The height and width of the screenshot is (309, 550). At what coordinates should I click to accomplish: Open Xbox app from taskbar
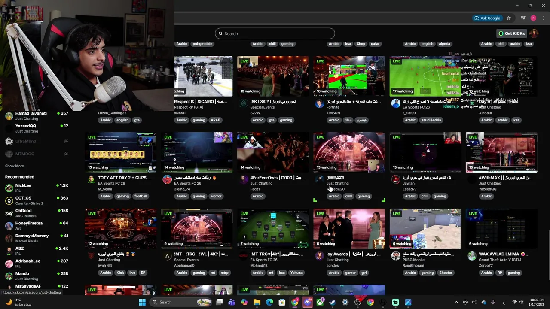pyautogui.click(x=320, y=302)
